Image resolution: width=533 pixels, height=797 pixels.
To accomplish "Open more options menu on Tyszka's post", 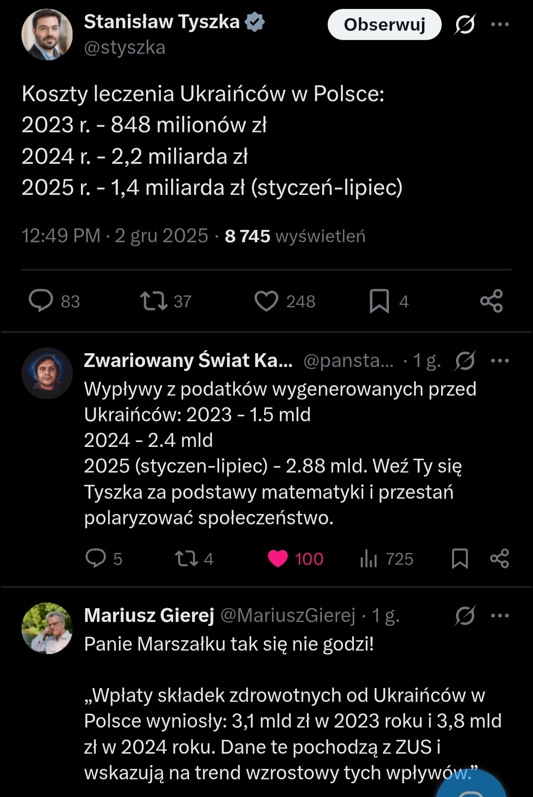I will coord(499,24).
